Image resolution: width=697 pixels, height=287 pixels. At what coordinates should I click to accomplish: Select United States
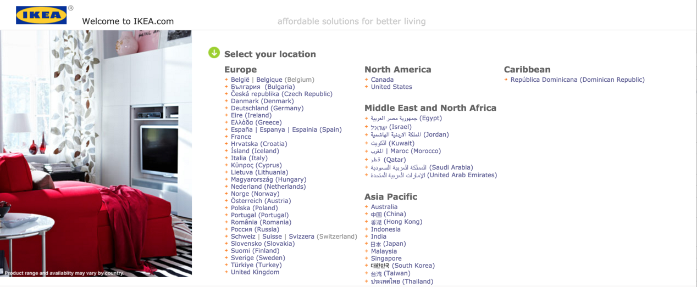coord(391,87)
